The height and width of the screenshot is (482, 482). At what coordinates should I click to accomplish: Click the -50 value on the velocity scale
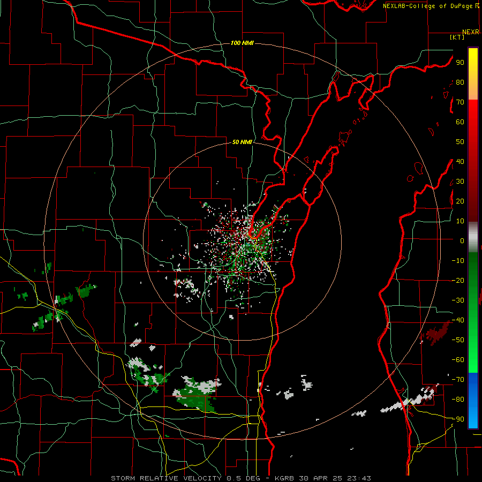(458, 340)
